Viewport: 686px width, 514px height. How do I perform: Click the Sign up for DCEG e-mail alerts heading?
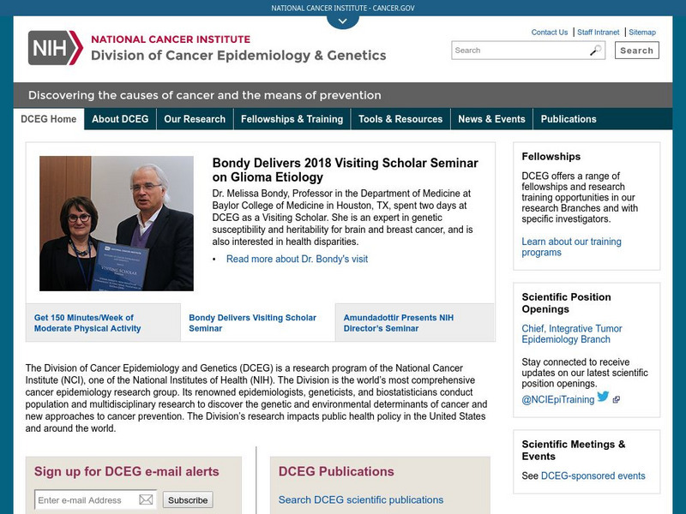coord(126,471)
